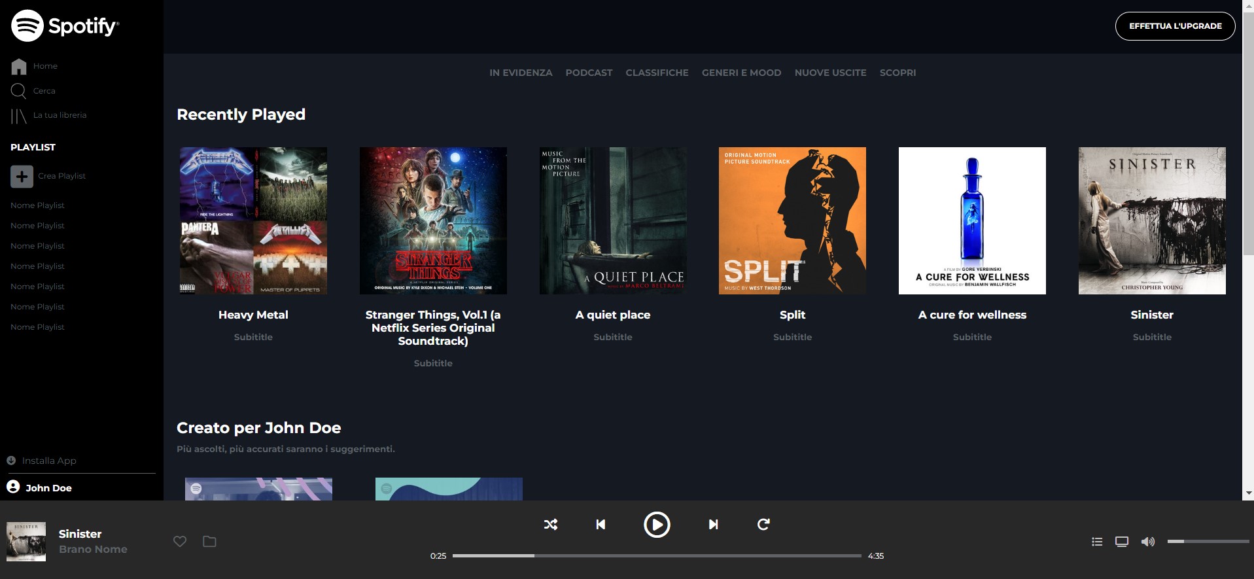Mute audio with the speaker icon
The height and width of the screenshot is (579, 1254).
point(1147,542)
